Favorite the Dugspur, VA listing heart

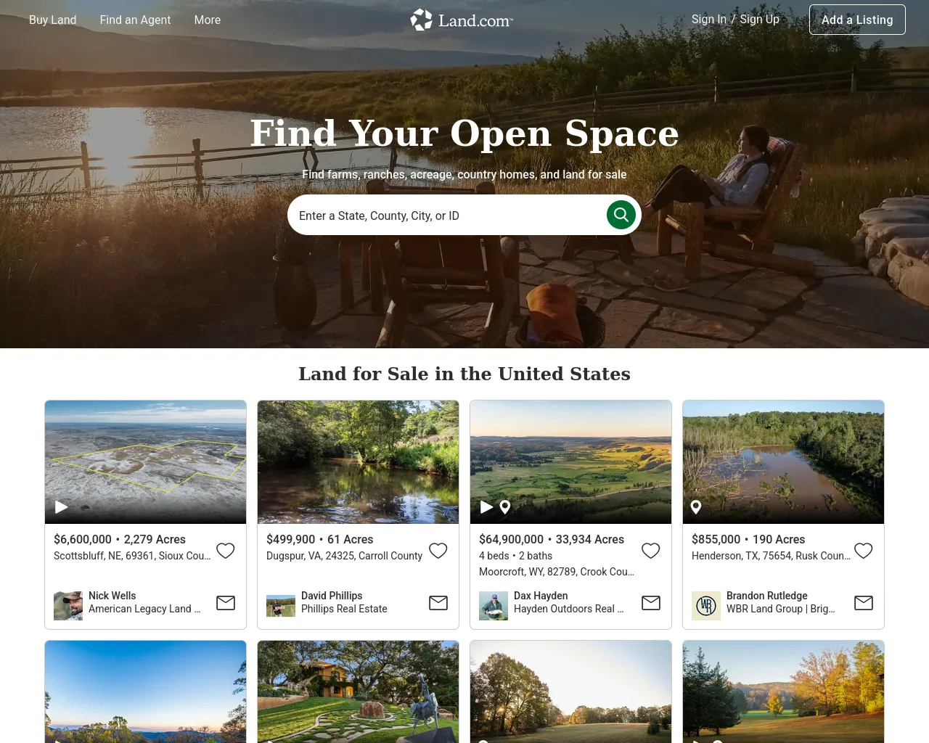tap(438, 551)
